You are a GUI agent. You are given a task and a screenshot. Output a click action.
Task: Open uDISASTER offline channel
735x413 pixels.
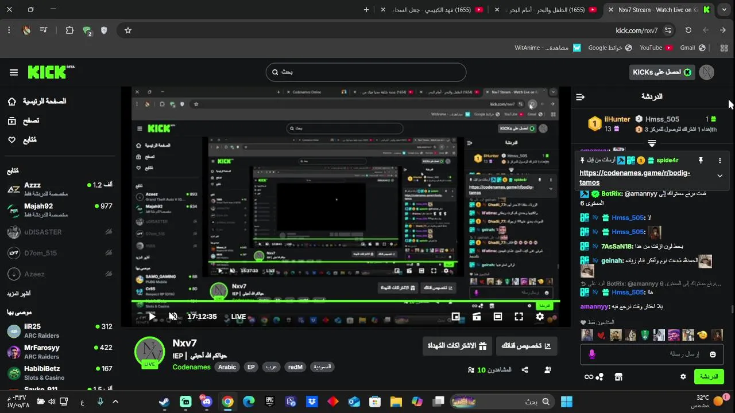(x=60, y=232)
